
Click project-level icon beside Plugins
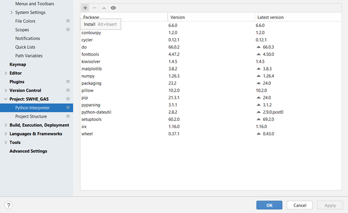(68, 82)
